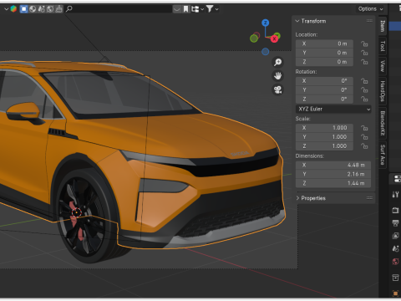Image resolution: width=401 pixels, height=301 pixels.
Task: Click the lower dark blue axis gizmo circle
Action: coord(266,52)
